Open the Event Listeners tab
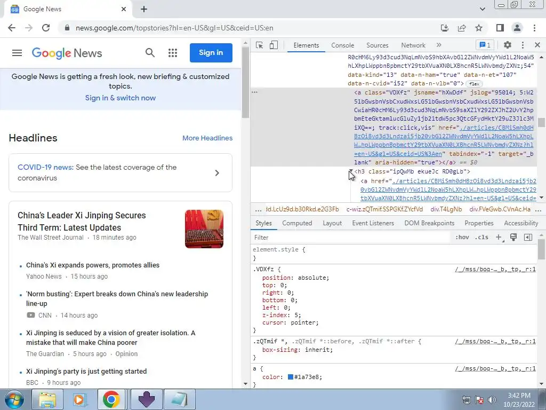The height and width of the screenshot is (410, 546). coord(373,223)
